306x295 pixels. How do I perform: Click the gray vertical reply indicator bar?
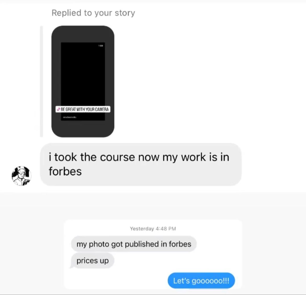[x=41, y=81]
